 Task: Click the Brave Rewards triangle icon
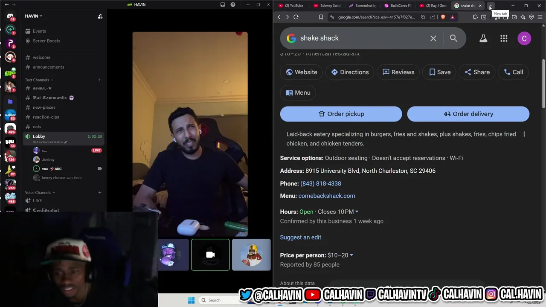click(x=453, y=17)
